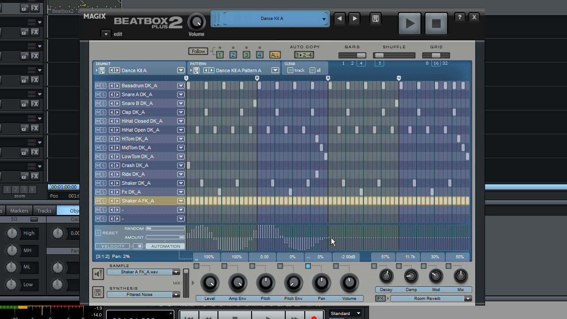Solo the HiHat Closed DK_A track
The height and width of the screenshot is (319, 567).
[103, 121]
